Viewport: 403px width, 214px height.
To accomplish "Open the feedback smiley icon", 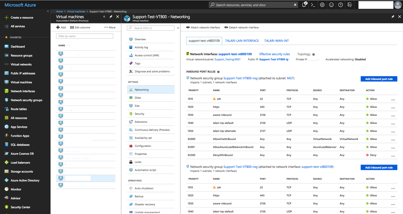I will tap(331, 5).
